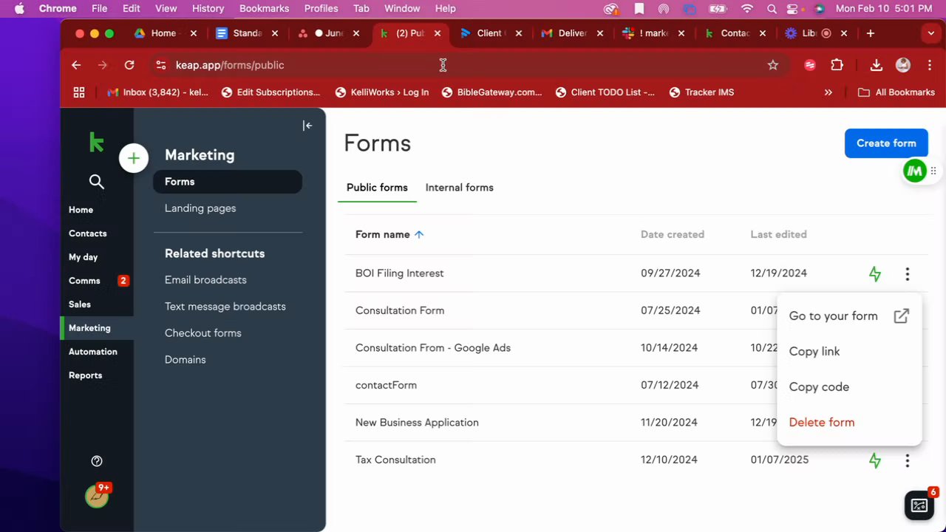Screen dimensions: 946x532
Task: Open a new browser tab
Action: coord(871,33)
